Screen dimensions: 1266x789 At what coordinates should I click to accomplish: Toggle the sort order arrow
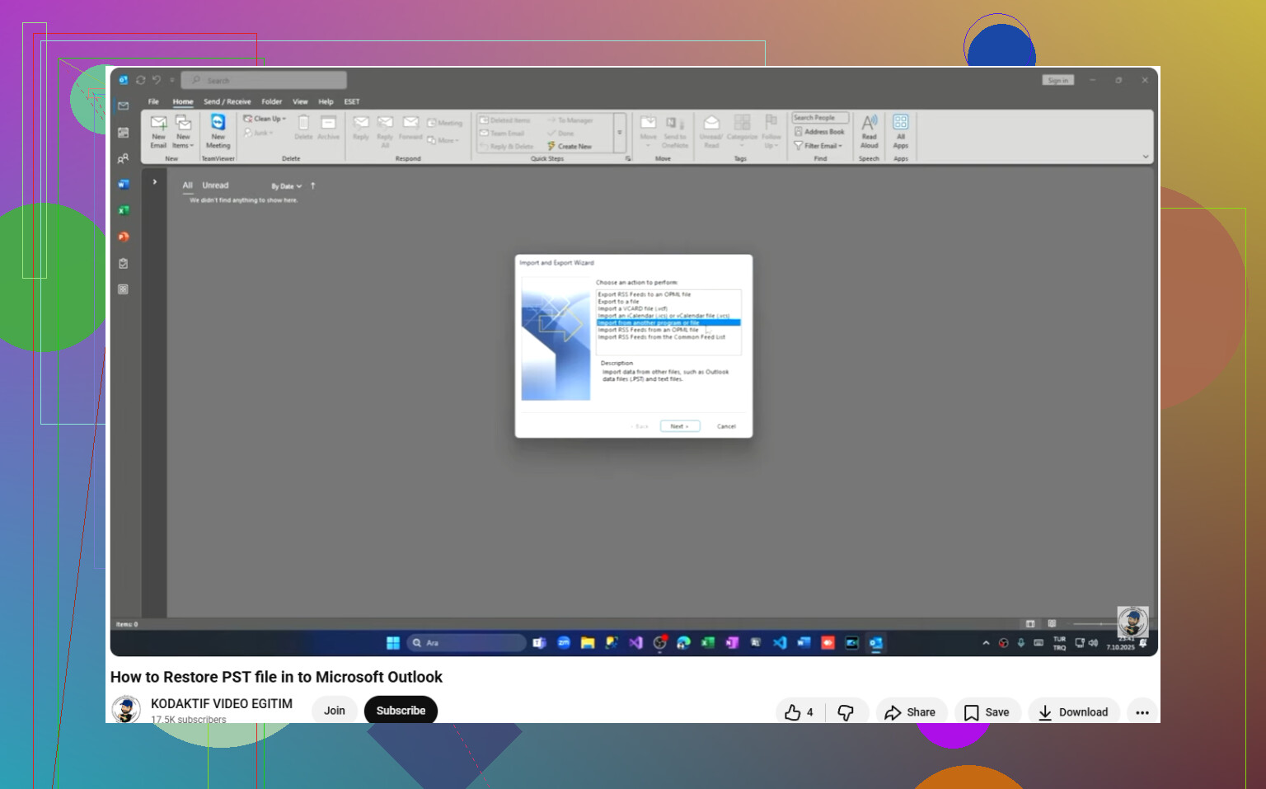click(313, 186)
